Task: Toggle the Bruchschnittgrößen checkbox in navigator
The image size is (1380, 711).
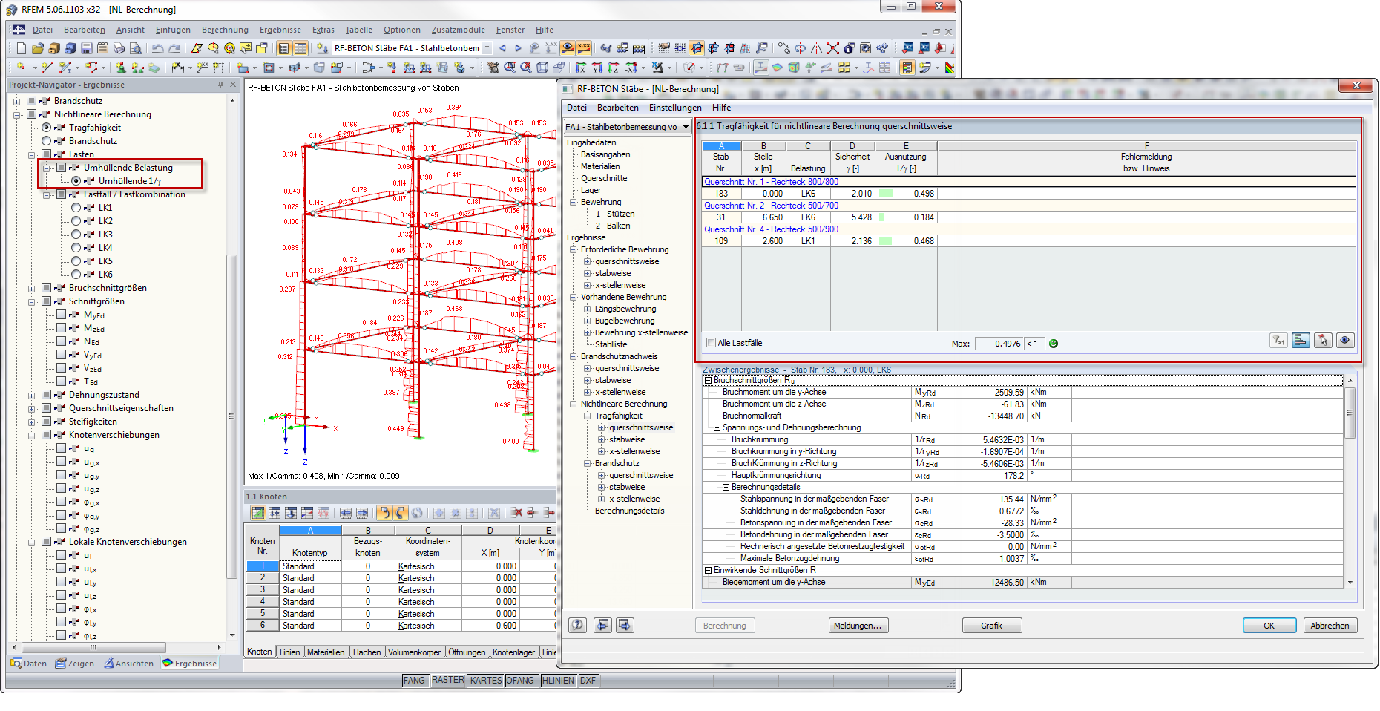Action: point(47,288)
